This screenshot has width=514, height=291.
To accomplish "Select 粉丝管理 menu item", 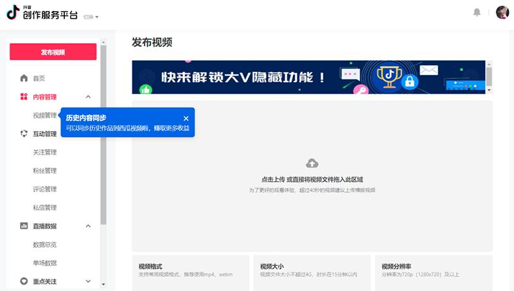I will 45,171.
